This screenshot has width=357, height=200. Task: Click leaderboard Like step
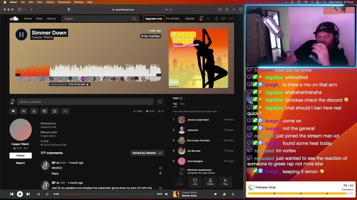pos(195,182)
